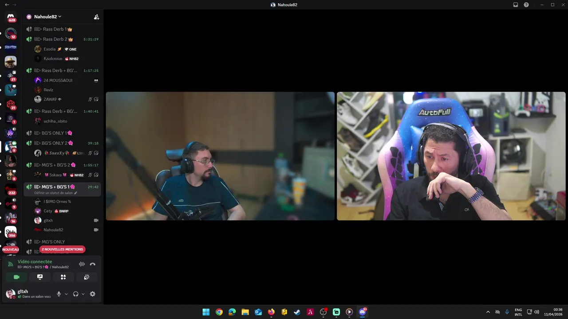Open the soundboard button
Image resolution: width=568 pixels, height=319 pixels.
[87, 277]
